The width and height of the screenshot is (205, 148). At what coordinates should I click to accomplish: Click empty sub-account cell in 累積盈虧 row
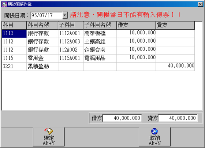[71, 67]
